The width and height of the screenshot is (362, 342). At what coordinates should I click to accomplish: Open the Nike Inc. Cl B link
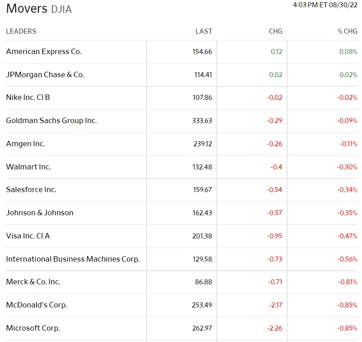[28, 98]
